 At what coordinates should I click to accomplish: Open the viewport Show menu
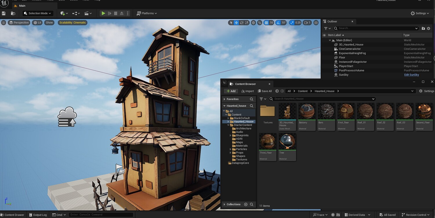click(x=50, y=23)
